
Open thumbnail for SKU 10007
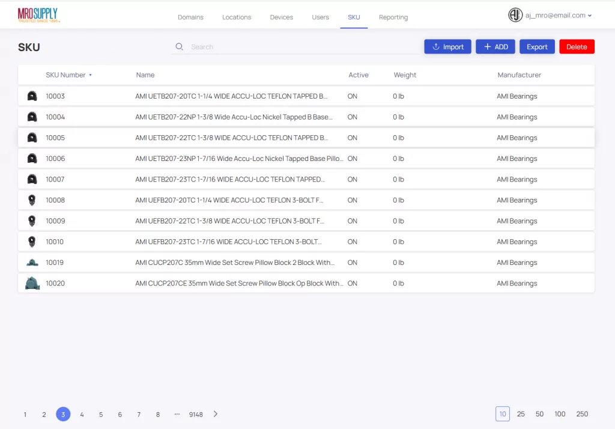point(32,180)
